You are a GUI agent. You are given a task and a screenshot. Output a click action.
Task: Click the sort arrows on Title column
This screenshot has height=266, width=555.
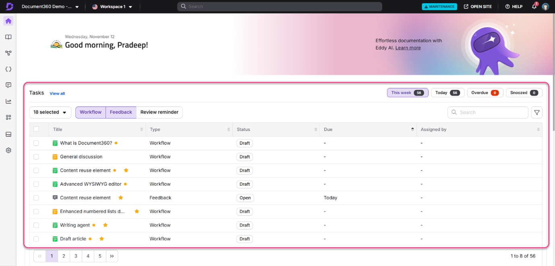141,130
